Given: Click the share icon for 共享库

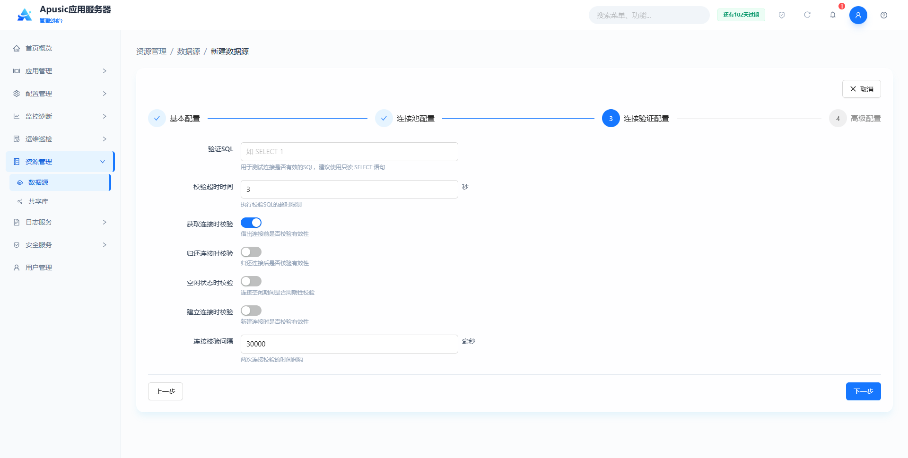Looking at the screenshot, I should tap(20, 201).
